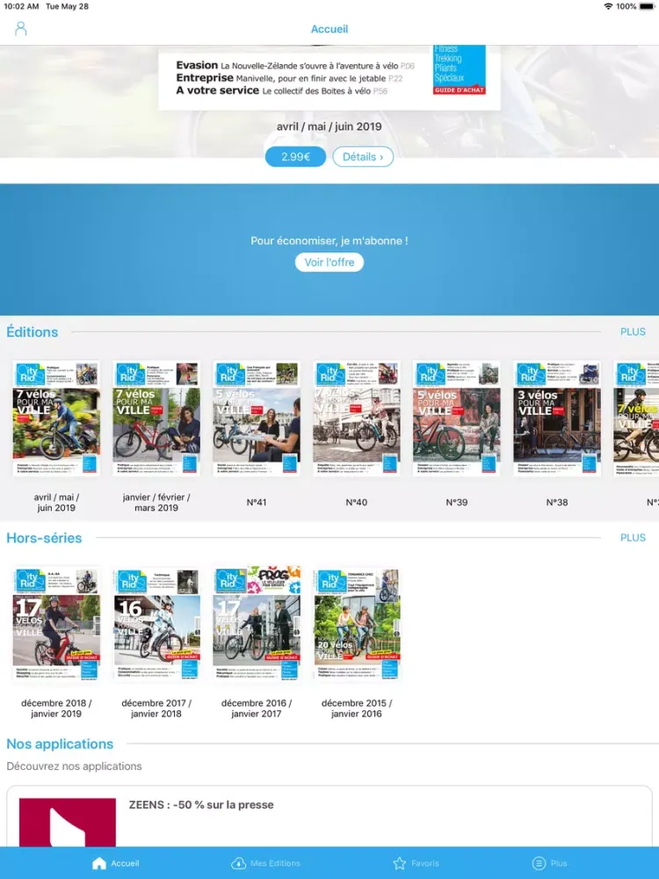Switch to the Mes Editions tab
The image size is (659, 879).
click(x=275, y=863)
